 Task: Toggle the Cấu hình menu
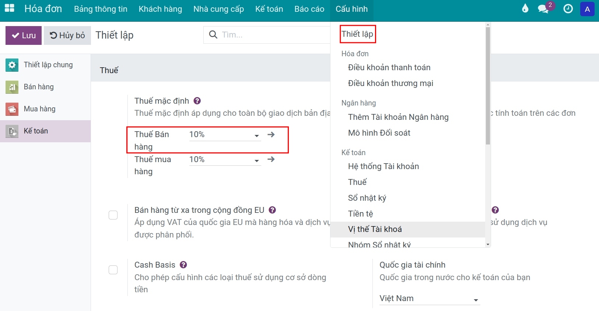tap(351, 9)
